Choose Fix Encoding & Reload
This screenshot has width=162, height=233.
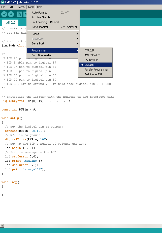pos(53,22)
